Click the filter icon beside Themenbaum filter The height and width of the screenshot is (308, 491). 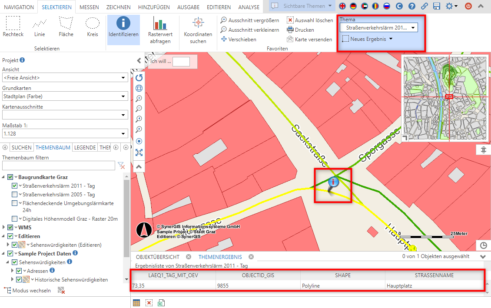coord(122,166)
